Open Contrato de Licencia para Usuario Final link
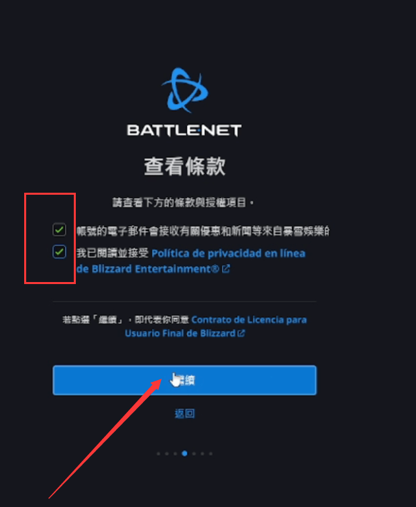The width and height of the screenshot is (416, 507). [x=216, y=326]
